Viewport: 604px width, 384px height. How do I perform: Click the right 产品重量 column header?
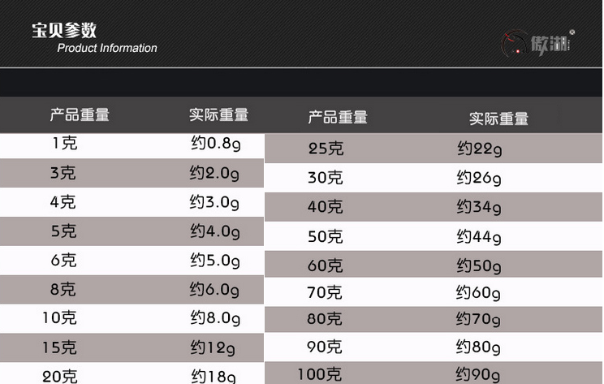[x=338, y=117]
